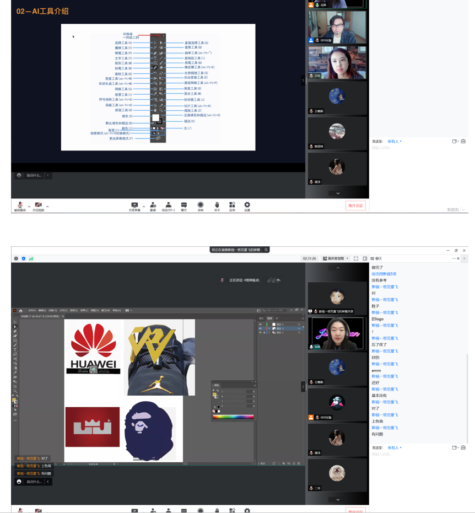Toggle microphone with 解除静音 button

tap(20, 206)
